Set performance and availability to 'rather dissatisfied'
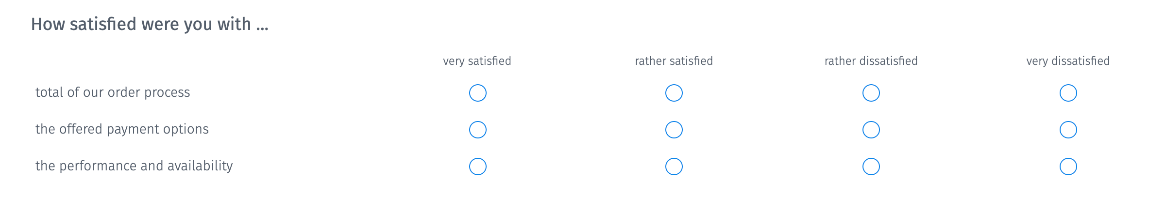This screenshot has height=212, width=1149. pos(871,167)
